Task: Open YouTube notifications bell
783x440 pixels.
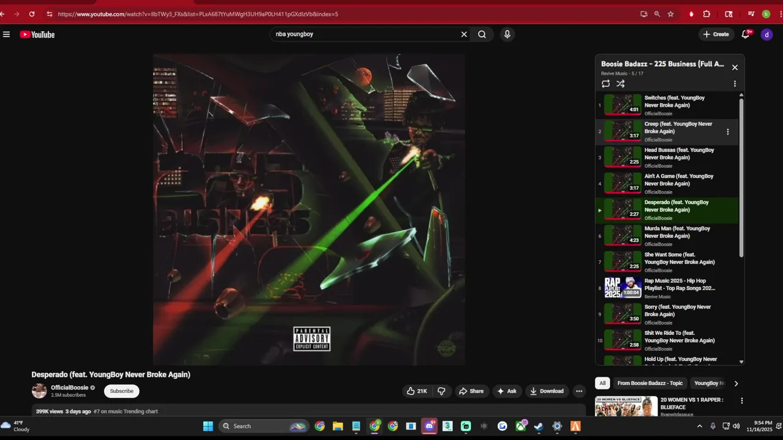Action: tap(745, 34)
